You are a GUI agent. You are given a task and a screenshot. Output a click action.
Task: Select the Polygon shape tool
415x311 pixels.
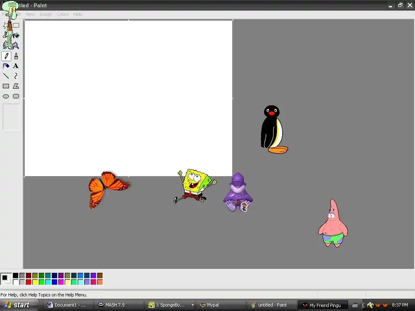pyautogui.click(x=16, y=86)
